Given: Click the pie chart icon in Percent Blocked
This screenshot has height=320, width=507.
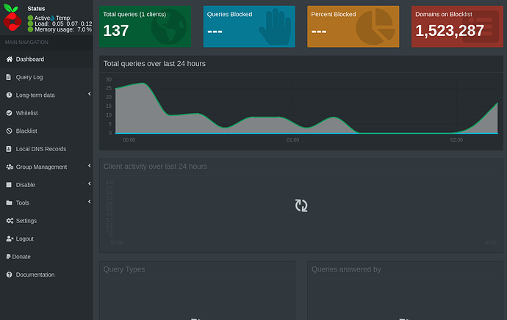Looking at the screenshot, I should coord(375,27).
